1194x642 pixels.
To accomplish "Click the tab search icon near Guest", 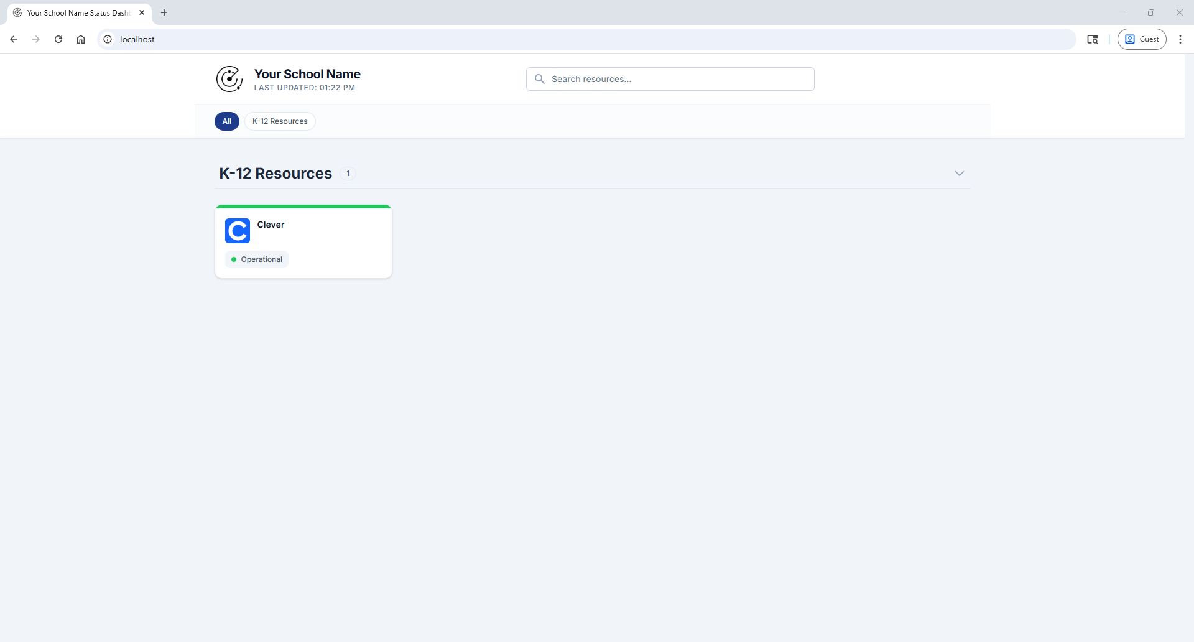I will (x=1093, y=39).
